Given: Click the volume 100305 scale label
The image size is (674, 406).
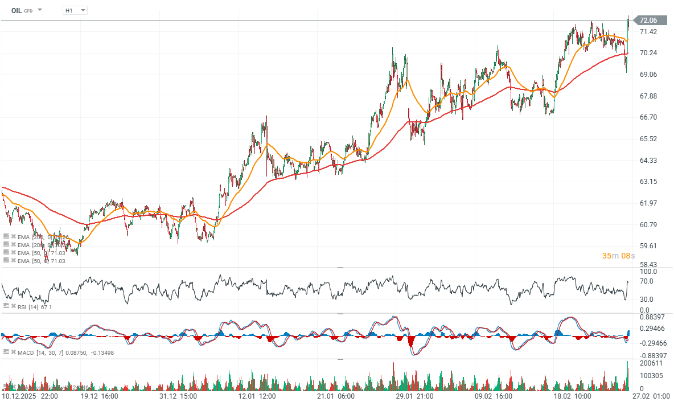Looking at the screenshot, I should (651, 376).
